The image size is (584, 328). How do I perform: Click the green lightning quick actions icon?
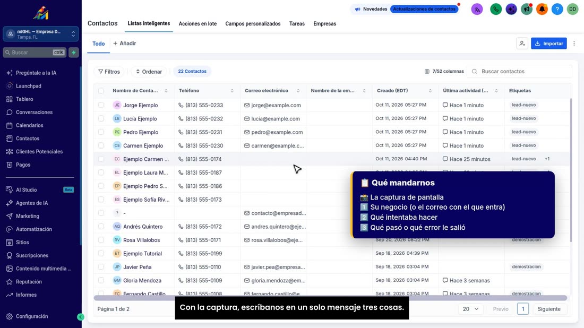pyautogui.click(x=74, y=53)
